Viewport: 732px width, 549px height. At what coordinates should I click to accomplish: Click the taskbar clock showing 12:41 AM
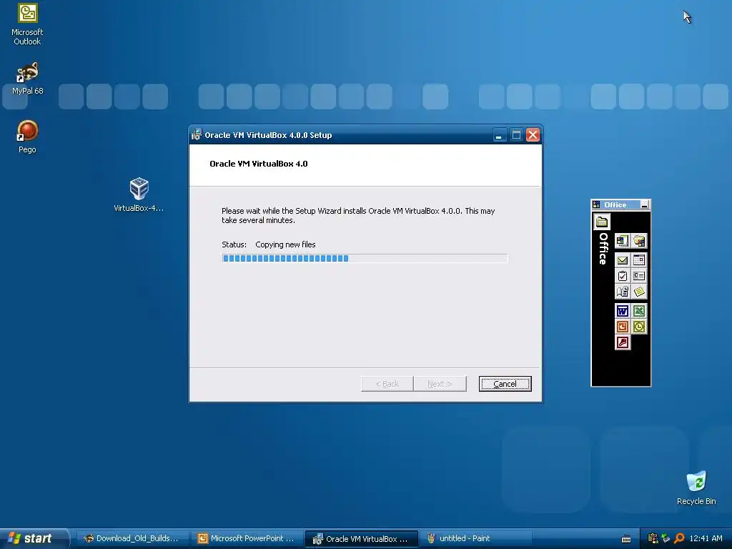tap(706, 538)
